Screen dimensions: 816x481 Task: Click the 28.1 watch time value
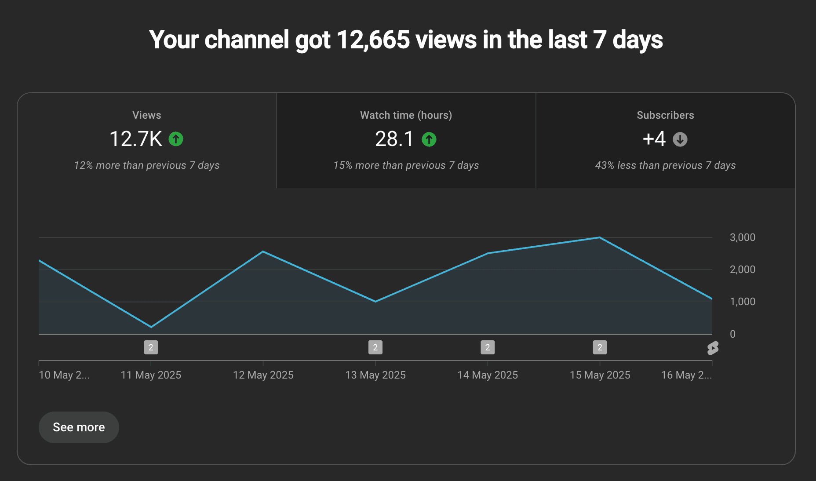pyautogui.click(x=394, y=139)
